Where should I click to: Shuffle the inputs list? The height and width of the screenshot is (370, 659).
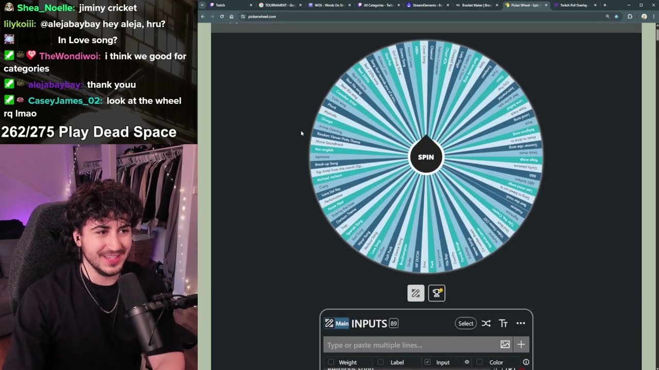[x=486, y=323]
